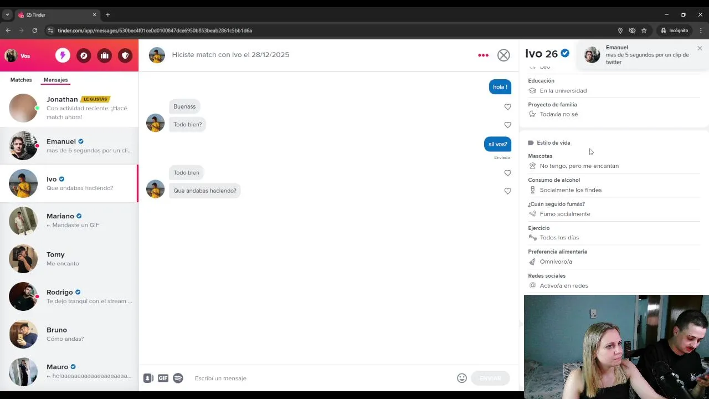The height and width of the screenshot is (399, 709).
Task: Reload the Tinder page
Action: coord(34,30)
